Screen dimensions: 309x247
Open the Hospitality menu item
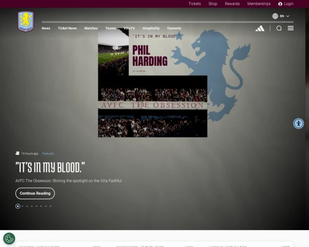click(x=151, y=28)
